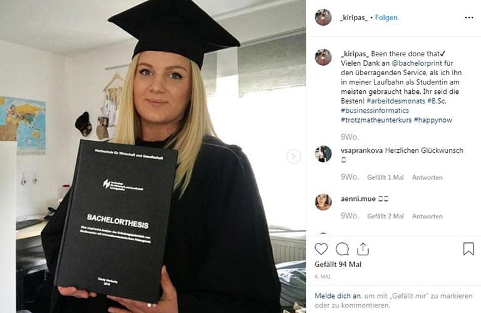Select the second carousel dot indicator
The height and width of the screenshot is (313, 481).
click(x=154, y=305)
